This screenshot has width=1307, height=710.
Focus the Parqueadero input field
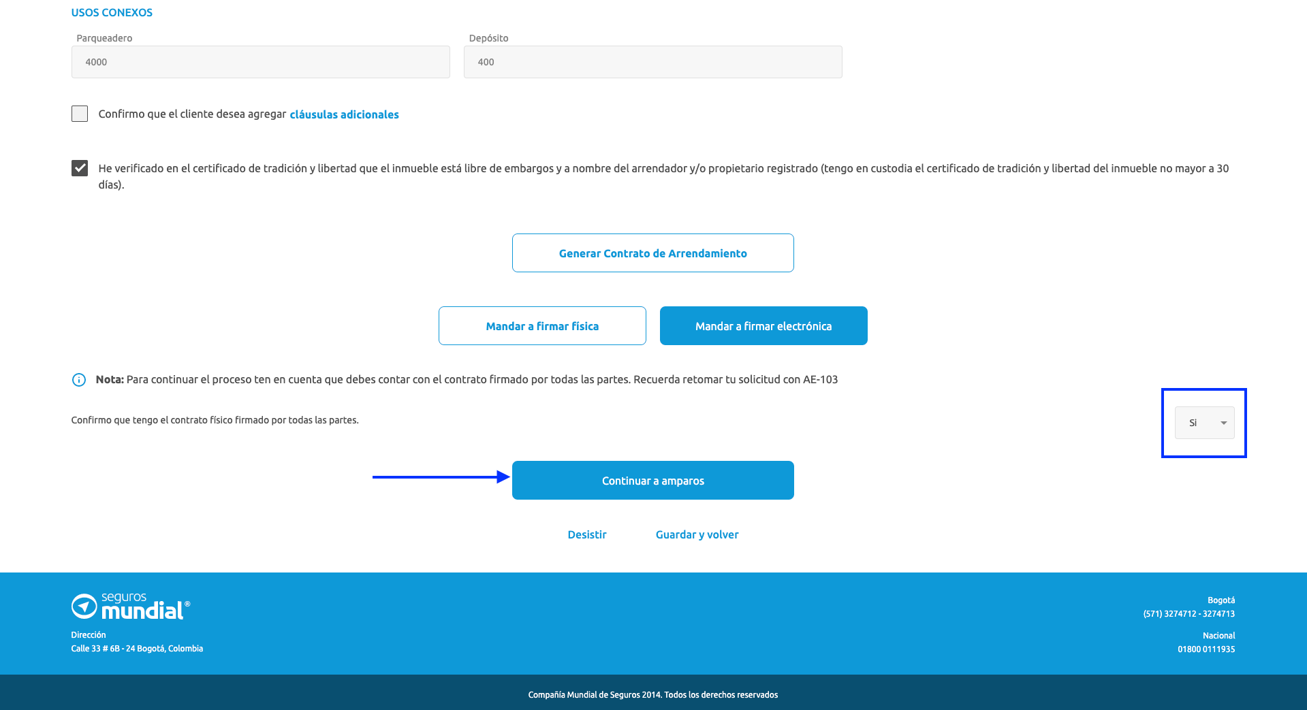click(x=260, y=62)
